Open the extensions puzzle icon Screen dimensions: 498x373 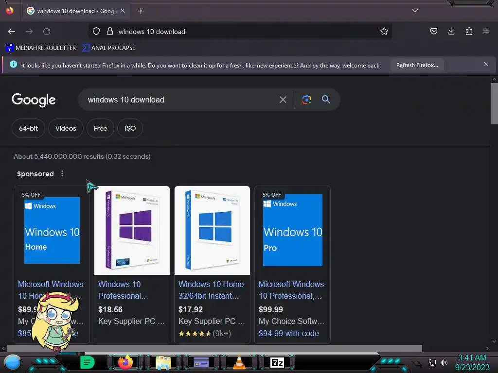pos(469,32)
